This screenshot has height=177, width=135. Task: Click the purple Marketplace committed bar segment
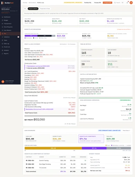[x=94, y=148]
